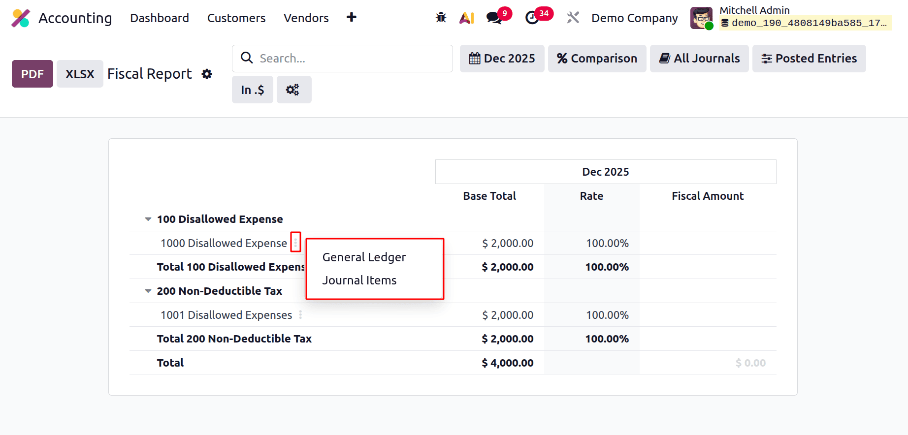Click 100.00% in 1000 Disallowed Expense row
908x435 pixels.
point(607,243)
